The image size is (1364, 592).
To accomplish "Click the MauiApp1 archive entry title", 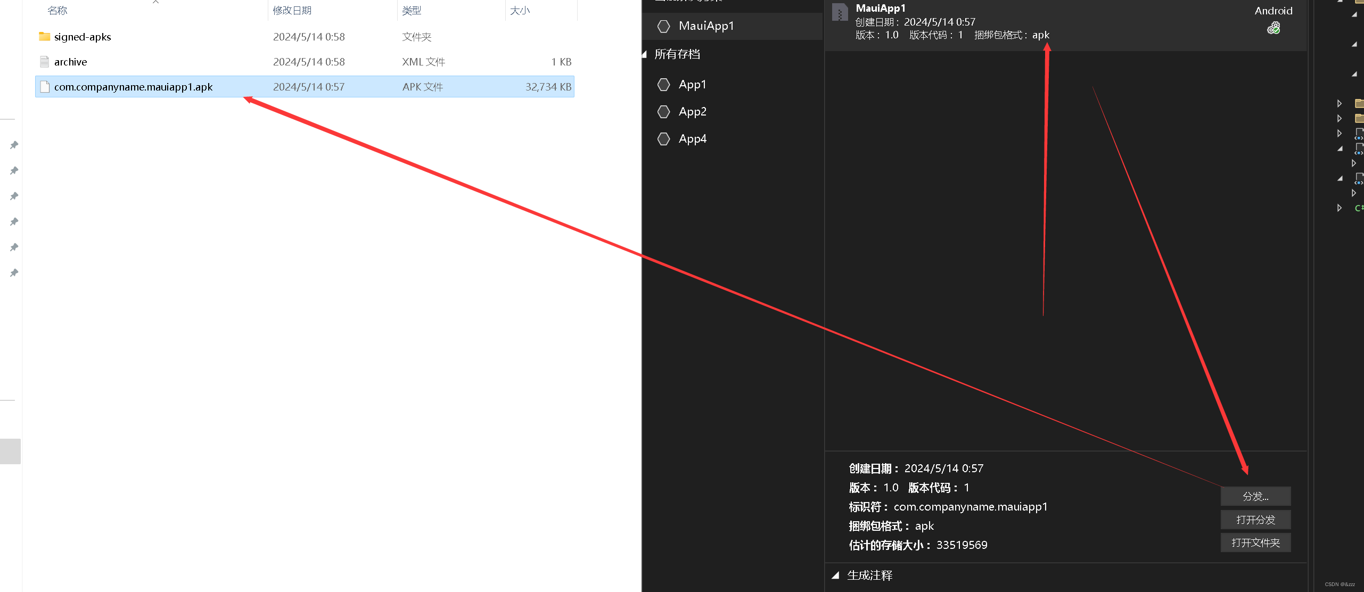I will tap(881, 8).
